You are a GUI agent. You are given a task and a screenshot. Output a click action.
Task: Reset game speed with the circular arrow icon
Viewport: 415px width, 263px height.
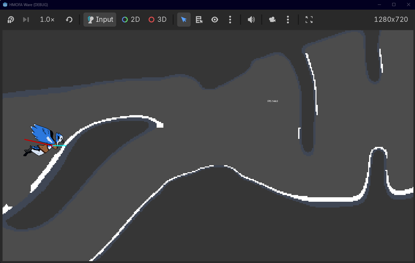pos(69,20)
